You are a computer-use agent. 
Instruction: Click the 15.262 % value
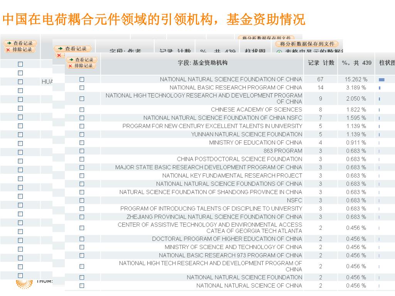click(356, 79)
